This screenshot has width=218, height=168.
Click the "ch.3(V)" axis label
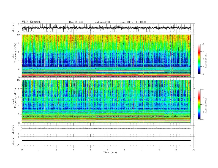[13, 130]
